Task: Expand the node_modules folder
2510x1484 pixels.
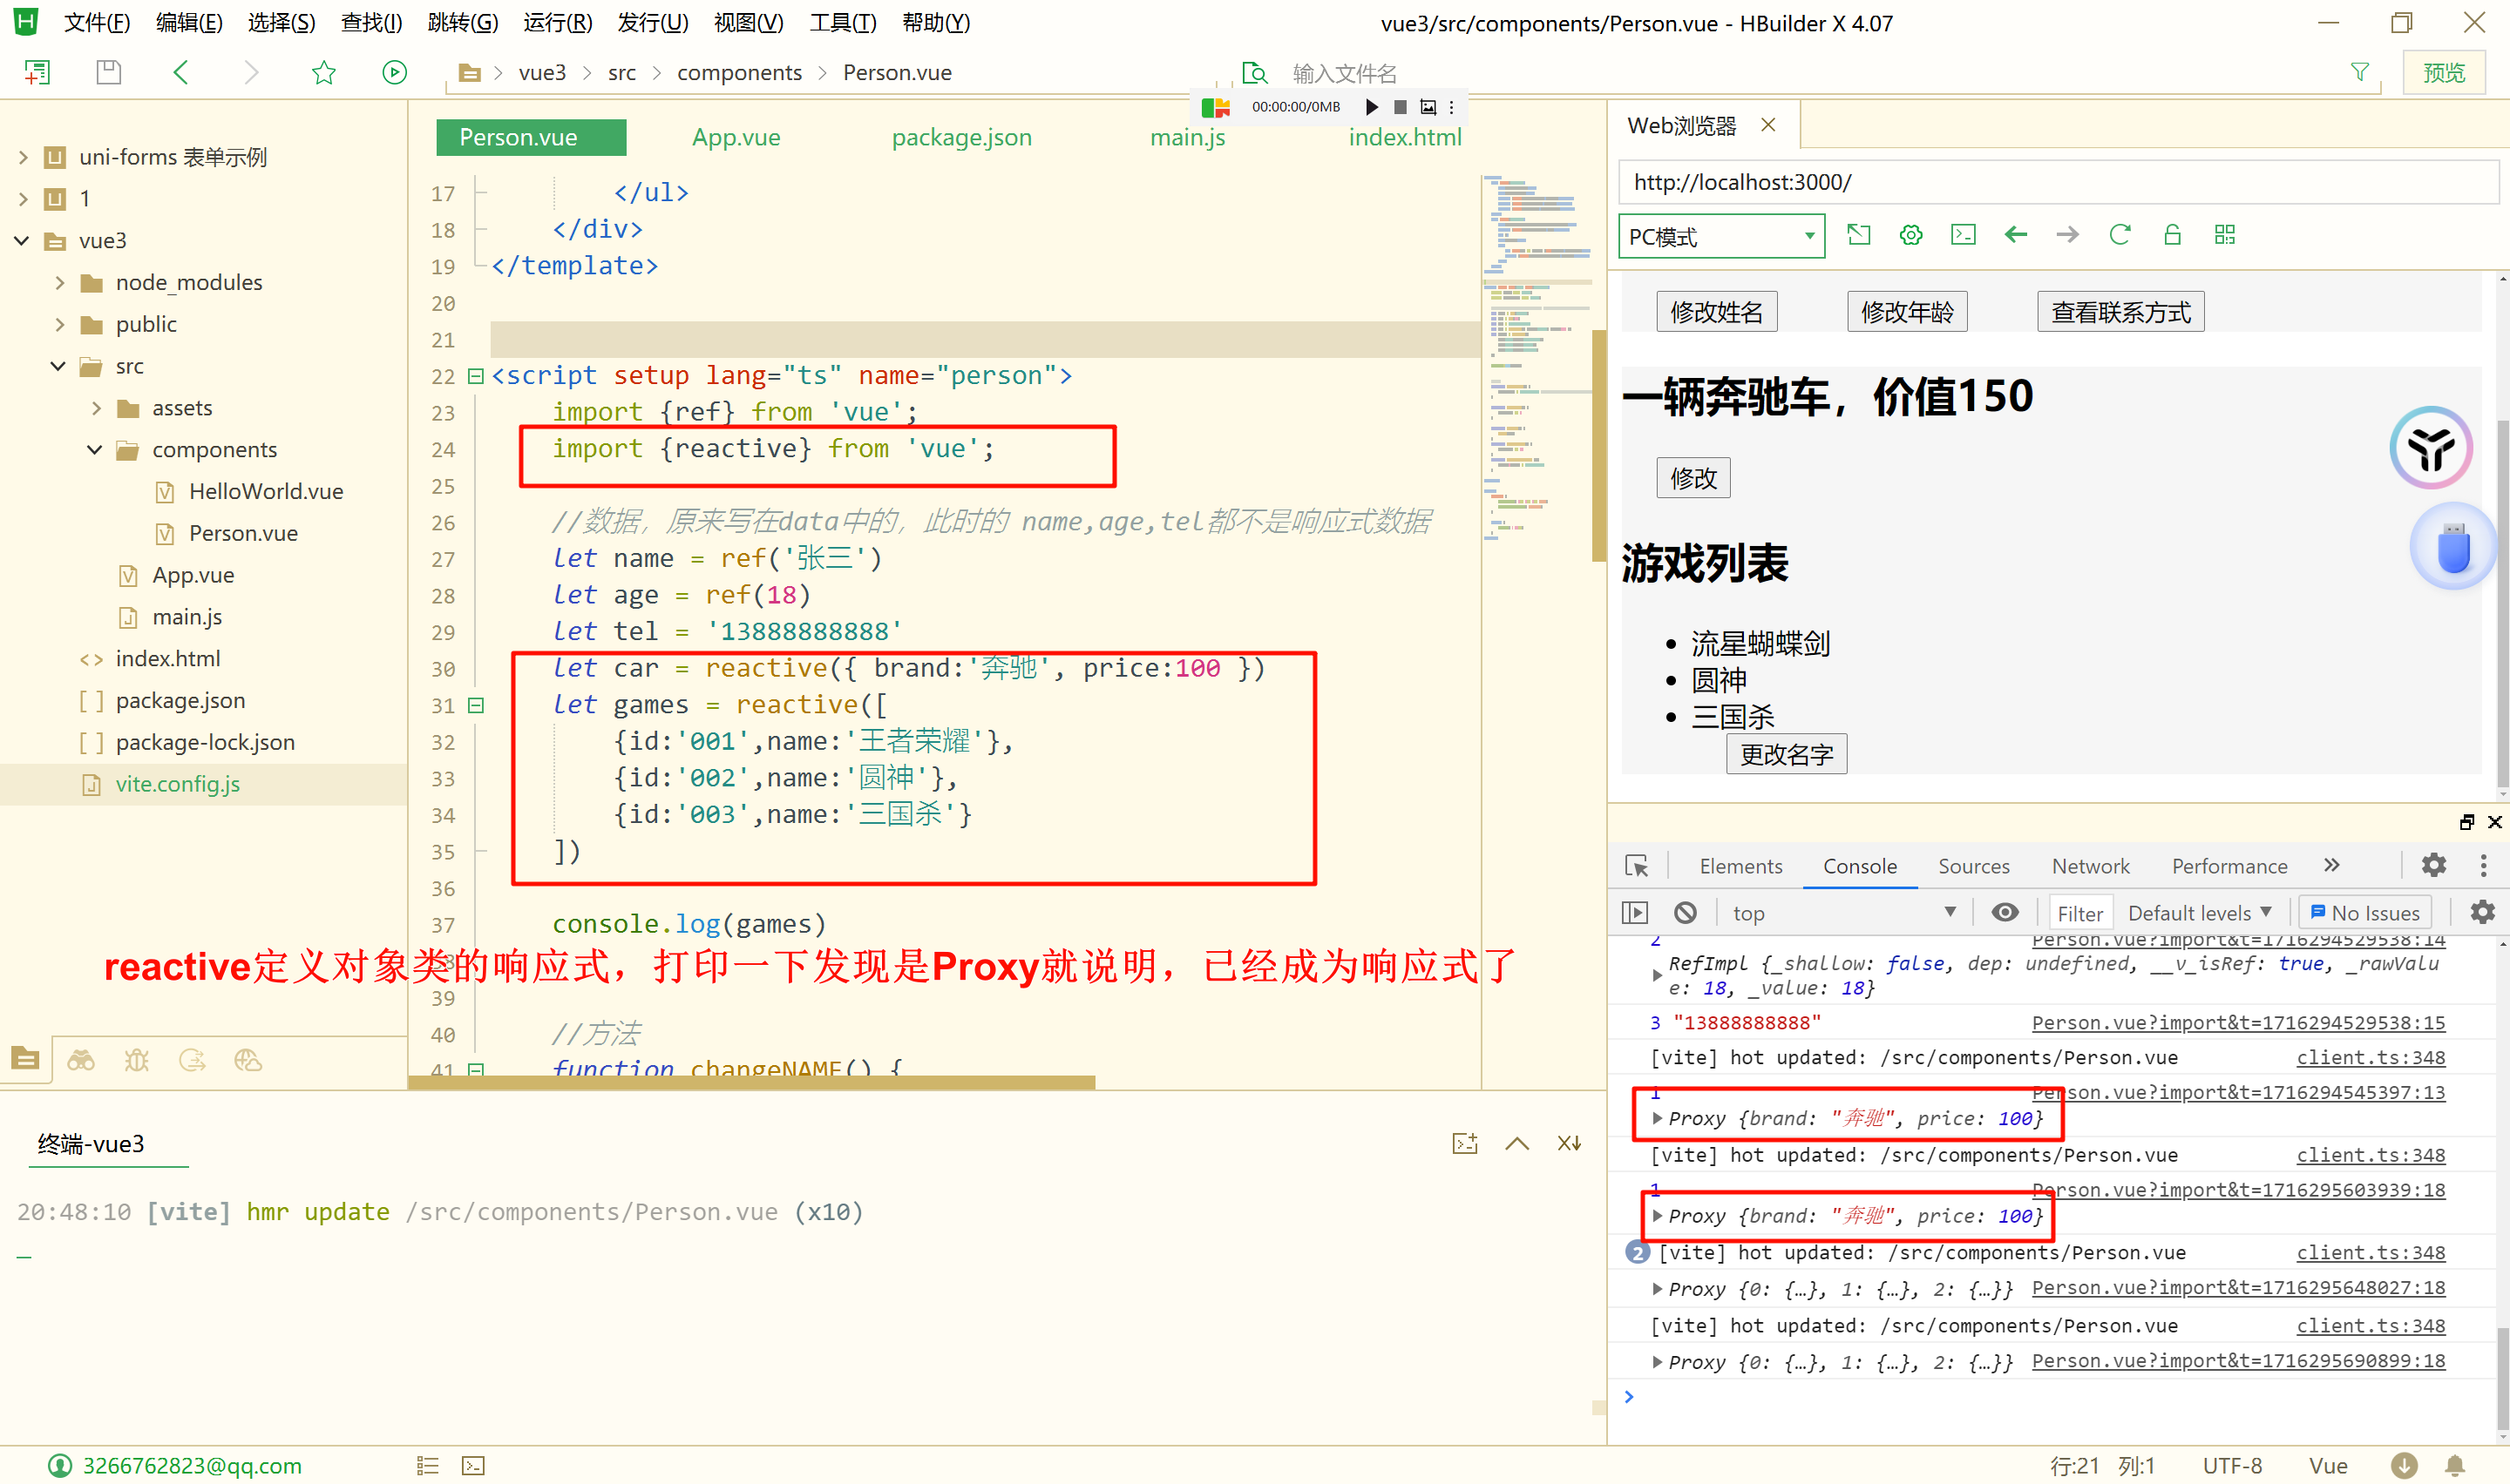Action: [x=60, y=283]
